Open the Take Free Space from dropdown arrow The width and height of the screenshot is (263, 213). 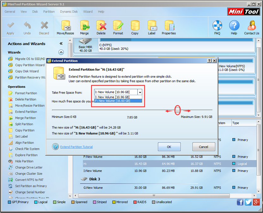click(x=140, y=92)
